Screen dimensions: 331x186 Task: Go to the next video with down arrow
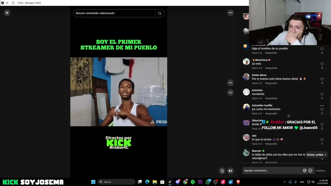click(230, 92)
